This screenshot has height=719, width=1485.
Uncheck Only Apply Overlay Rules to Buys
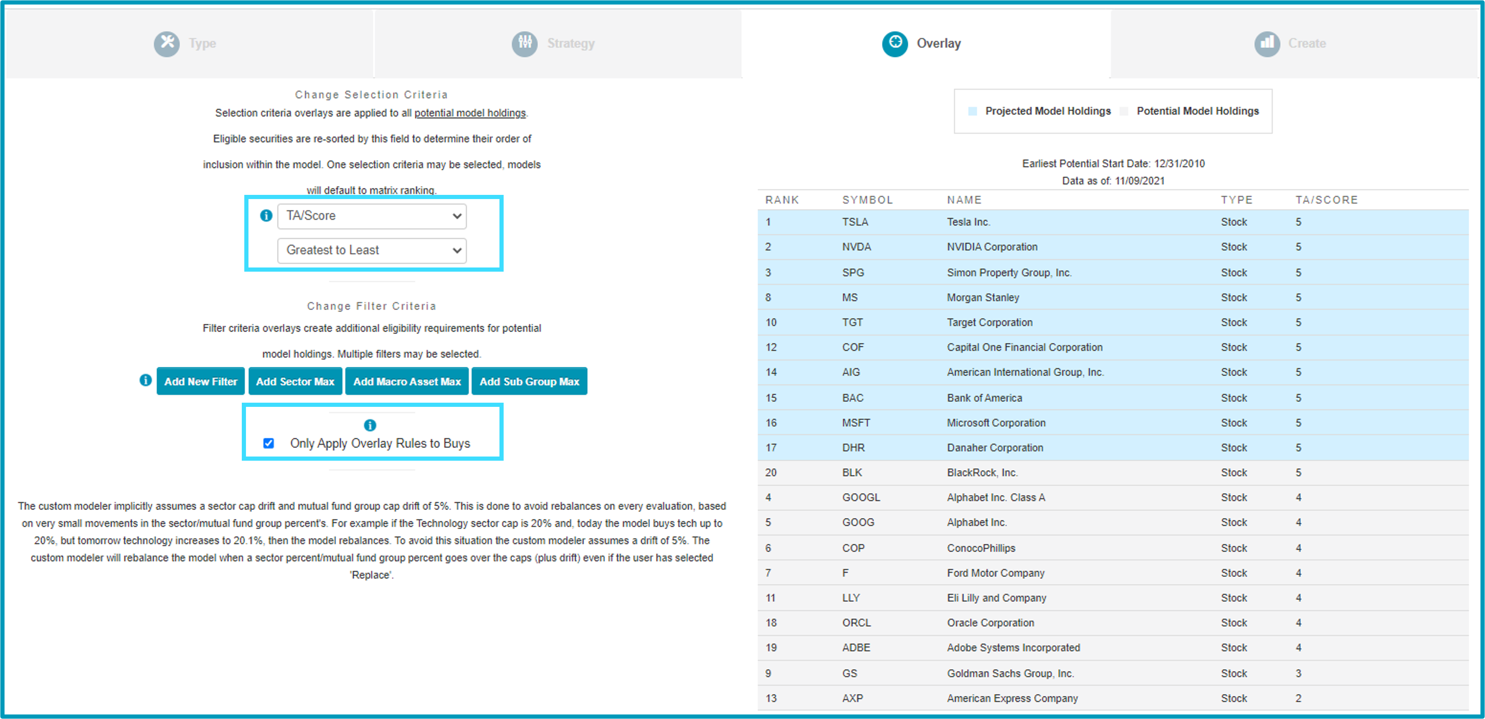[269, 443]
